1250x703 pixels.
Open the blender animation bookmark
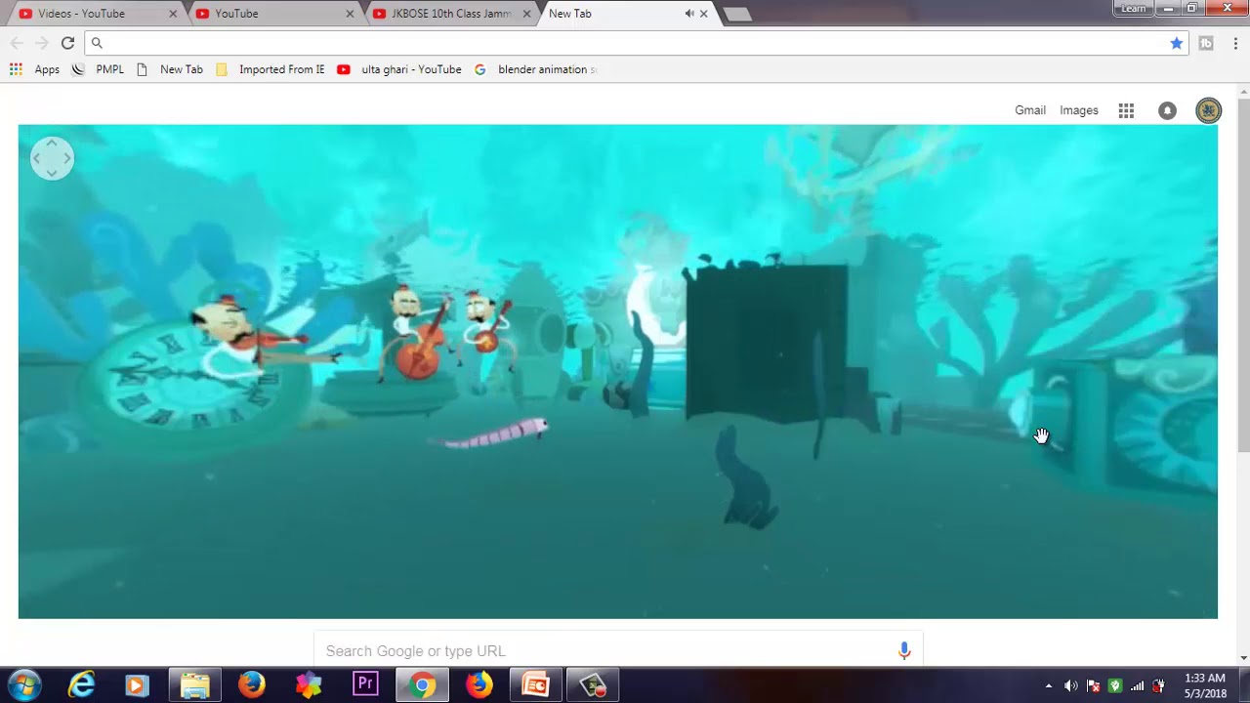point(536,69)
